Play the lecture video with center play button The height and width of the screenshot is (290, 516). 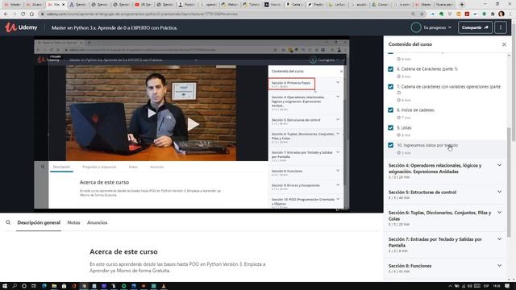point(193,124)
